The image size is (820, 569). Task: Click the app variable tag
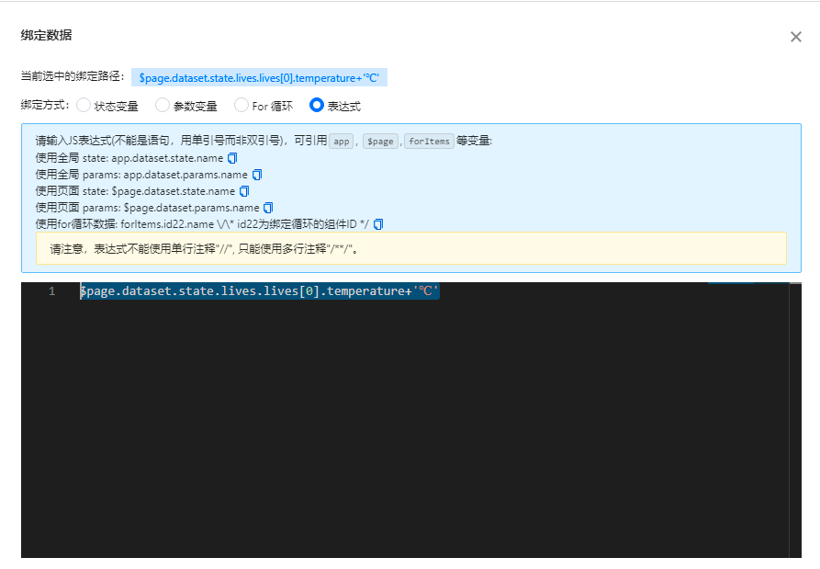click(x=342, y=142)
